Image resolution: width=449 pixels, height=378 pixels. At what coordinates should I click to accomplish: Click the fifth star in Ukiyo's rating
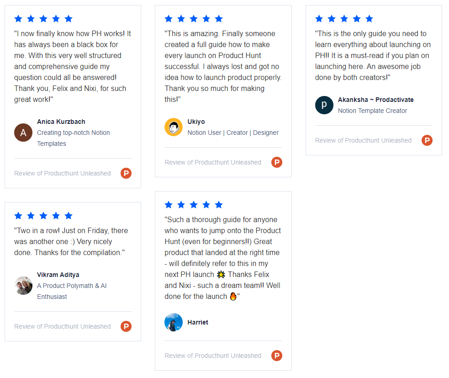click(x=219, y=19)
